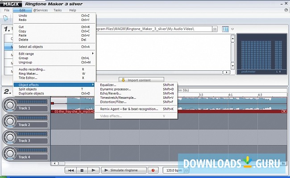
Task: Choose Copy from Edit menu
Action: [54, 31]
